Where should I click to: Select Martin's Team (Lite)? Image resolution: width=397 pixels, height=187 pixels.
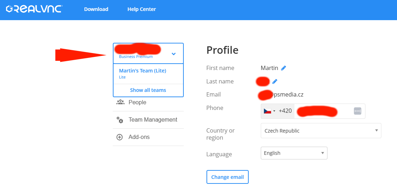click(x=148, y=74)
